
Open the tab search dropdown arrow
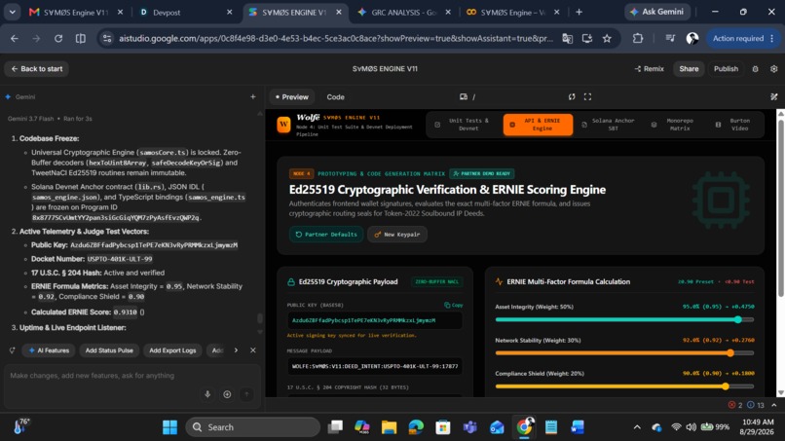point(12,12)
